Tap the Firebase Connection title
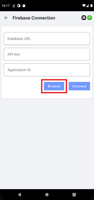 point(34,18)
